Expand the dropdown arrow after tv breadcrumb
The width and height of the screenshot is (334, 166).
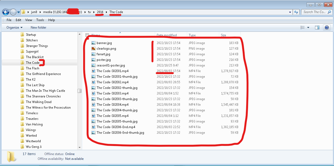tap(94, 12)
